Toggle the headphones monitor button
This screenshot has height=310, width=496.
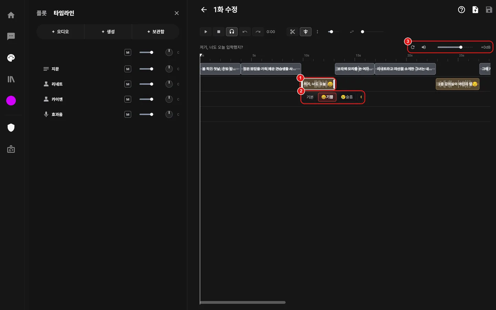coord(232,32)
